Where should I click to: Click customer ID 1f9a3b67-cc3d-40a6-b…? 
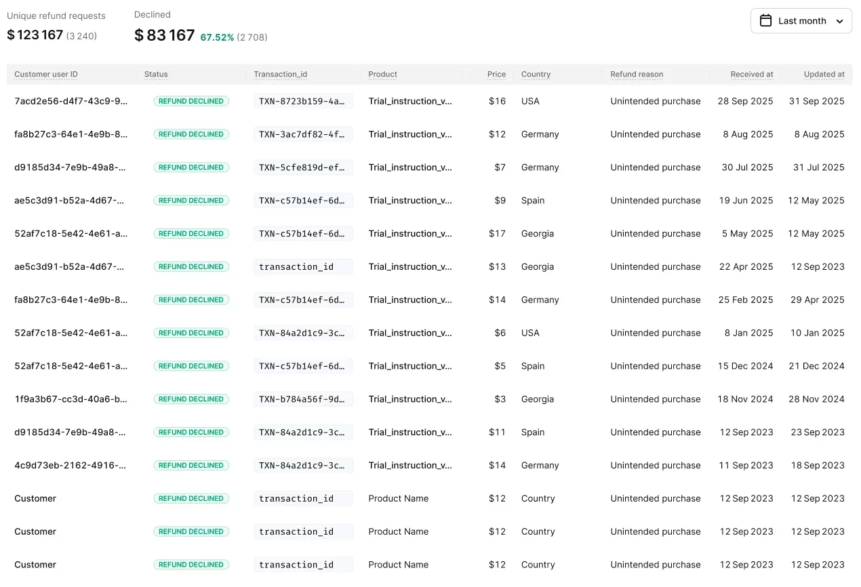click(x=71, y=399)
